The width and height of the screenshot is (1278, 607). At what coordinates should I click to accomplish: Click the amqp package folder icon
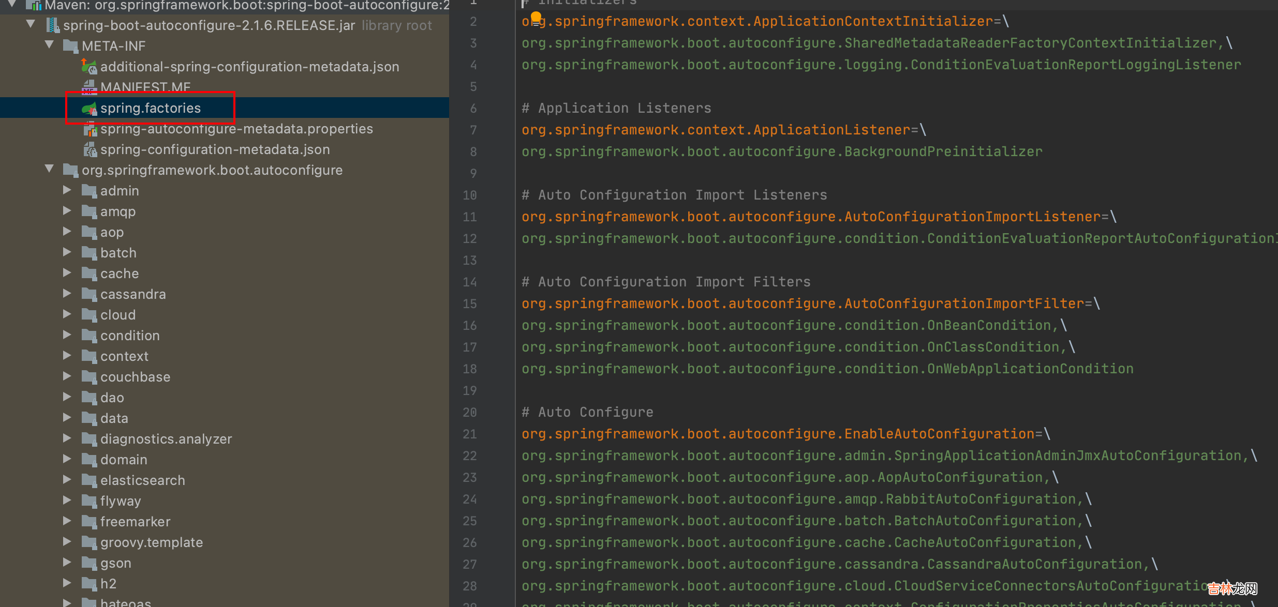(89, 211)
